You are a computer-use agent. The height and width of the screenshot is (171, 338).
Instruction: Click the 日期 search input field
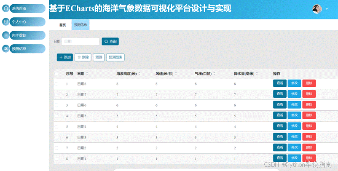[80, 41]
